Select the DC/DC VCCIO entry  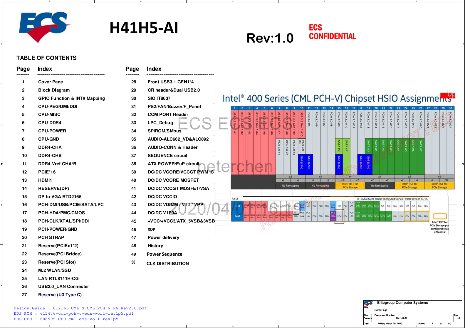pyautogui.click(x=162, y=197)
